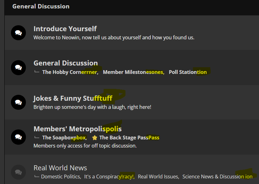The height and width of the screenshot is (184, 259).
Task: Click the Members' Metropolis forum chat icon
Action: click(x=18, y=137)
